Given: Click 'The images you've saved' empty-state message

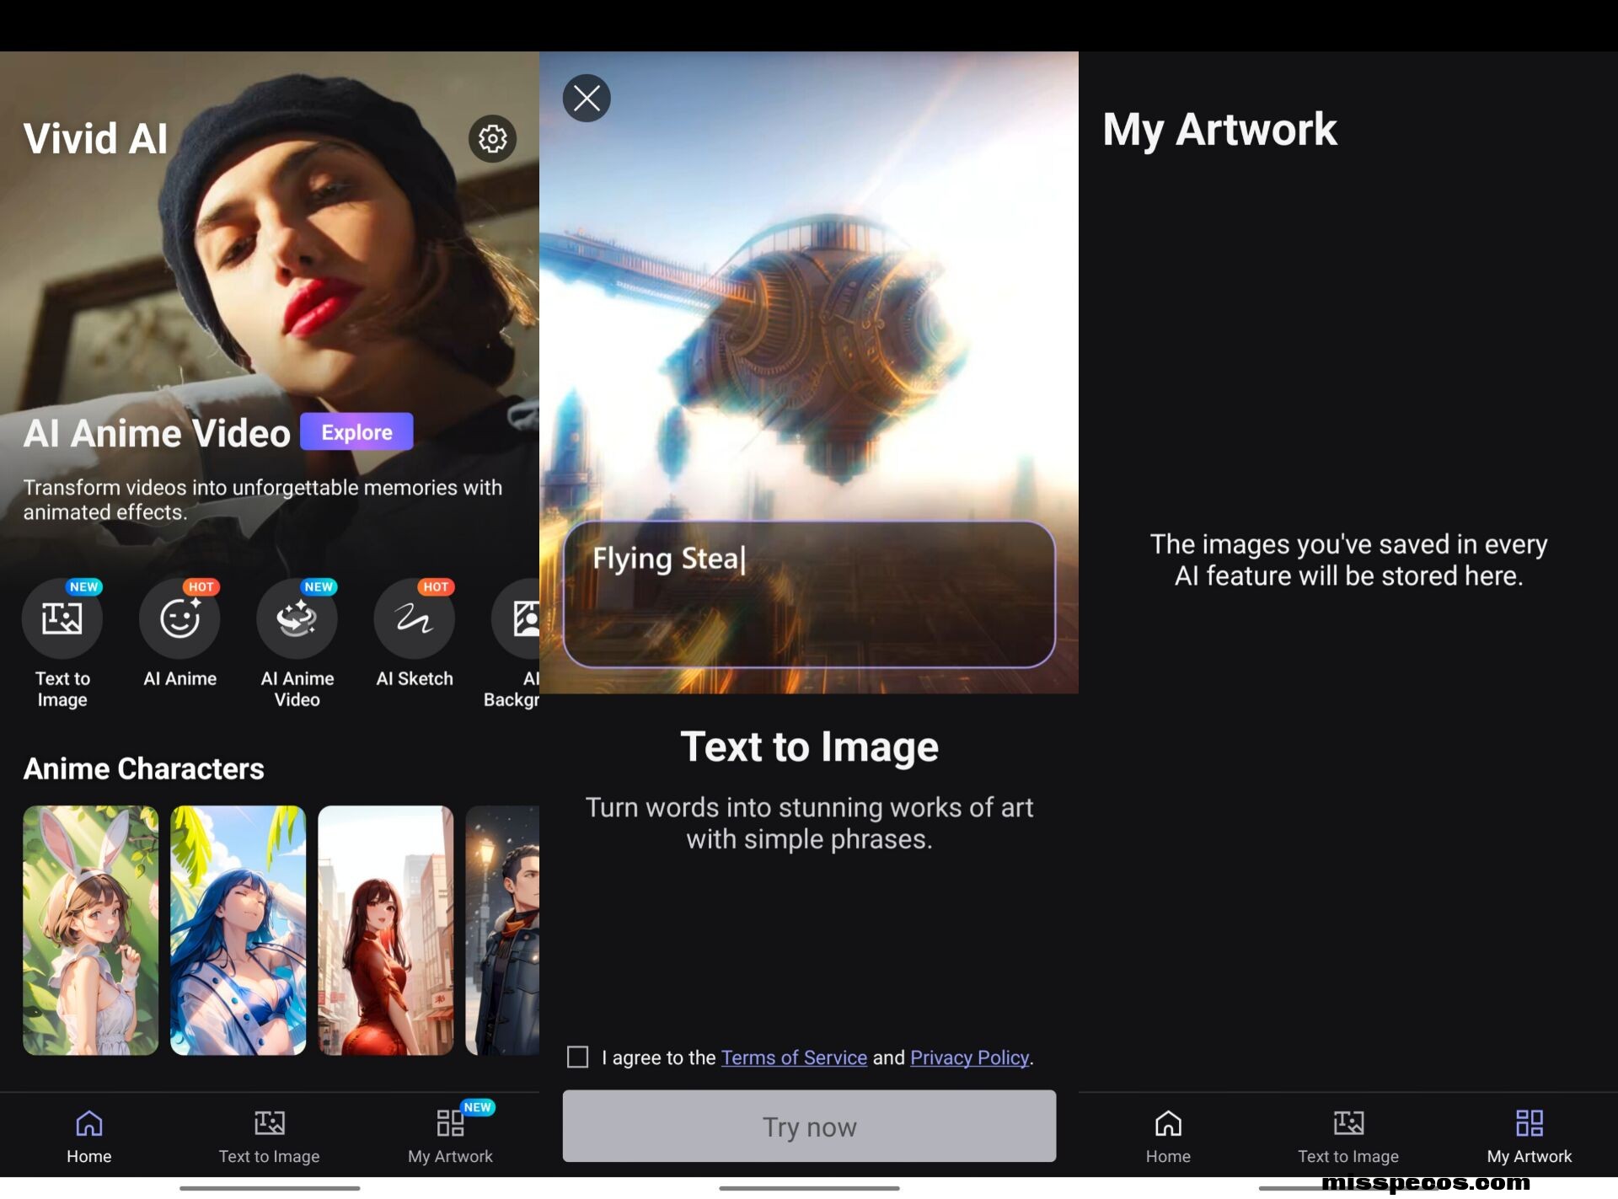Looking at the screenshot, I should (1348, 559).
